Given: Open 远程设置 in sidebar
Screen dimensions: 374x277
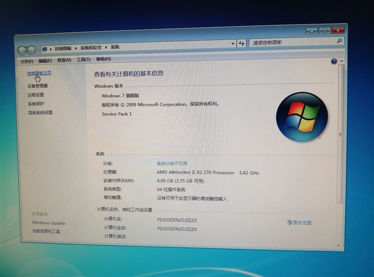Looking at the screenshot, I should 36,95.
